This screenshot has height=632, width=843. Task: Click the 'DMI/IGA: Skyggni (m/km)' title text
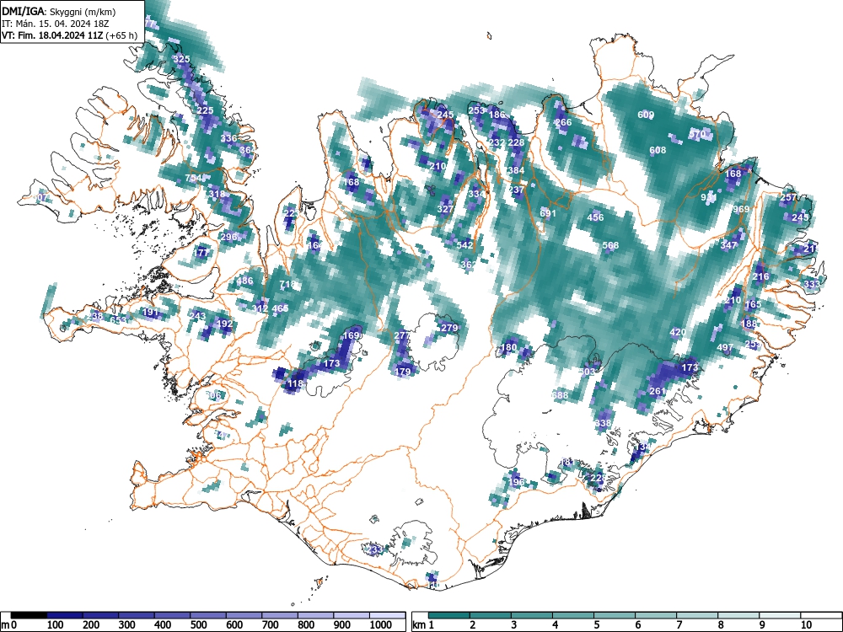[59, 11]
